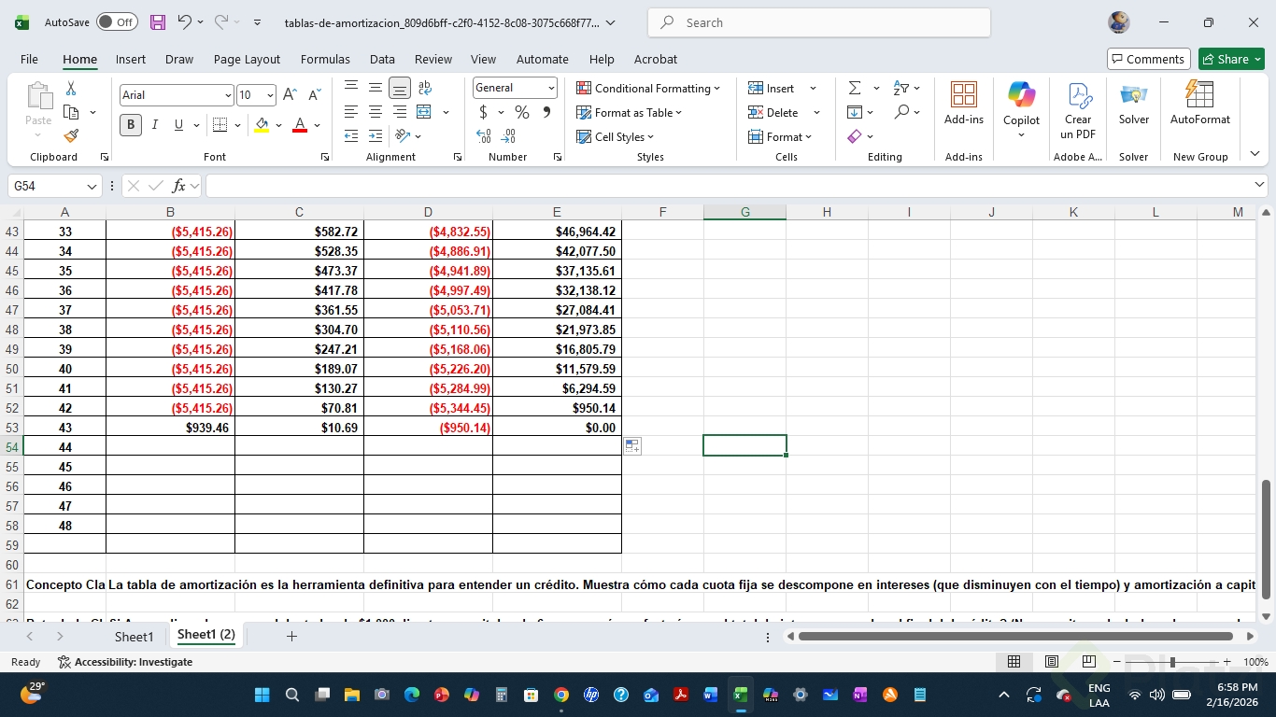The width and height of the screenshot is (1276, 717).
Task: Switch to Page Layout view in the status bar
Action: point(1052,662)
